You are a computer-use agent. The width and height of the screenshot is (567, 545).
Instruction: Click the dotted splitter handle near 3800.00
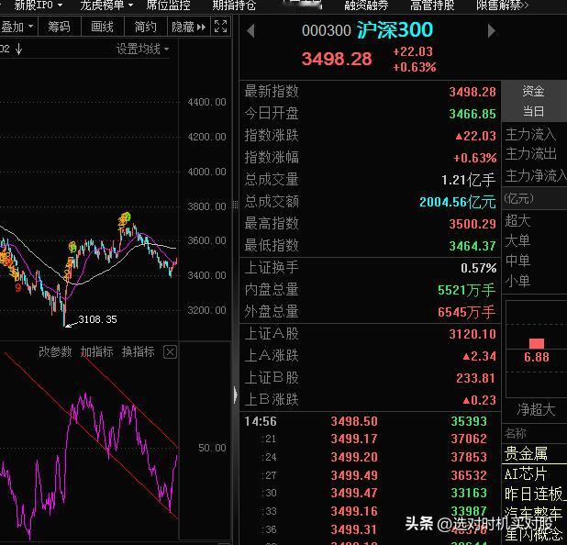coord(236,206)
